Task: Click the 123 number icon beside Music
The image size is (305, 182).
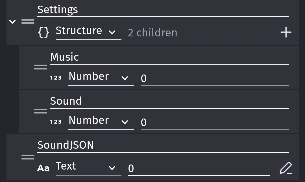Action: point(56,78)
